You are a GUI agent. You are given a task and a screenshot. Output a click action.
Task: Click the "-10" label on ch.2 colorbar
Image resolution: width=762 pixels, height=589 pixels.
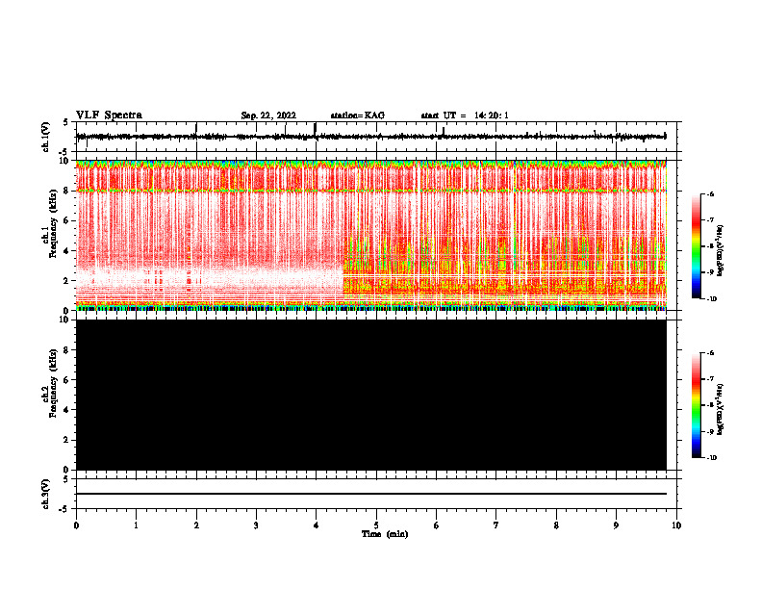click(x=710, y=458)
